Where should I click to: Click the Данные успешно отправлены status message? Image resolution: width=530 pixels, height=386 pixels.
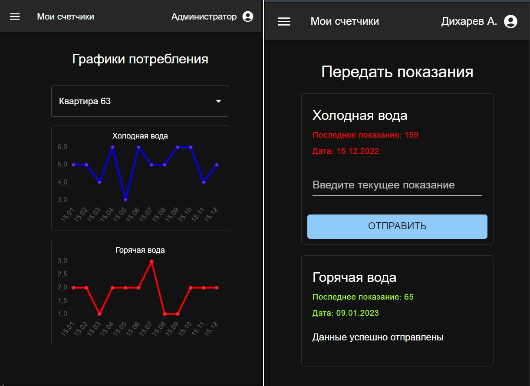pyautogui.click(x=378, y=337)
